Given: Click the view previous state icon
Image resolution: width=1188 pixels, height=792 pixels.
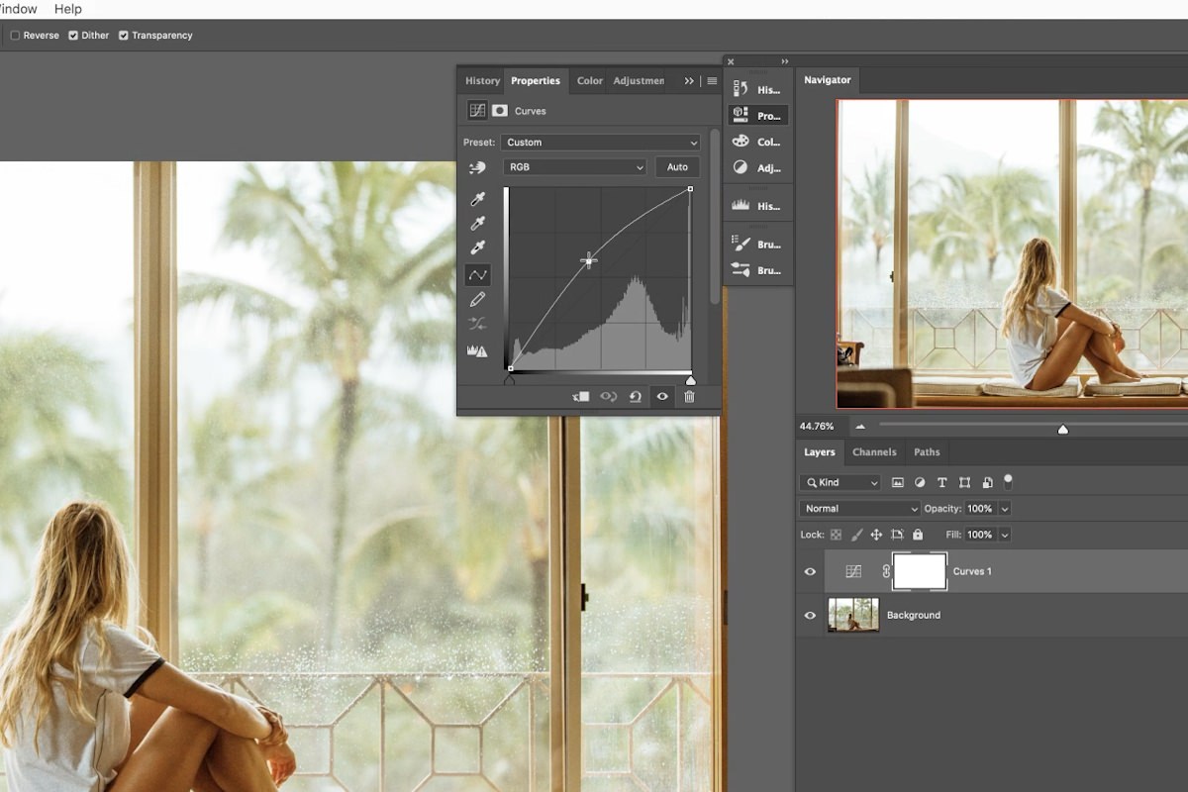Looking at the screenshot, I should (x=609, y=396).
